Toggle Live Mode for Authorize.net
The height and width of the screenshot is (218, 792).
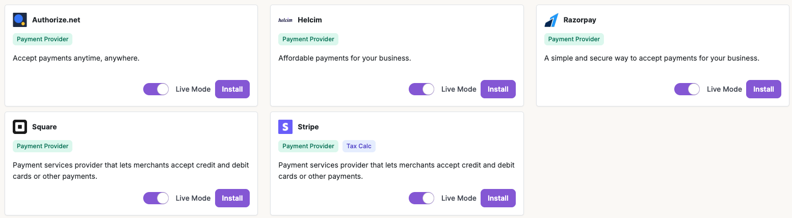(x=156, y=89)
